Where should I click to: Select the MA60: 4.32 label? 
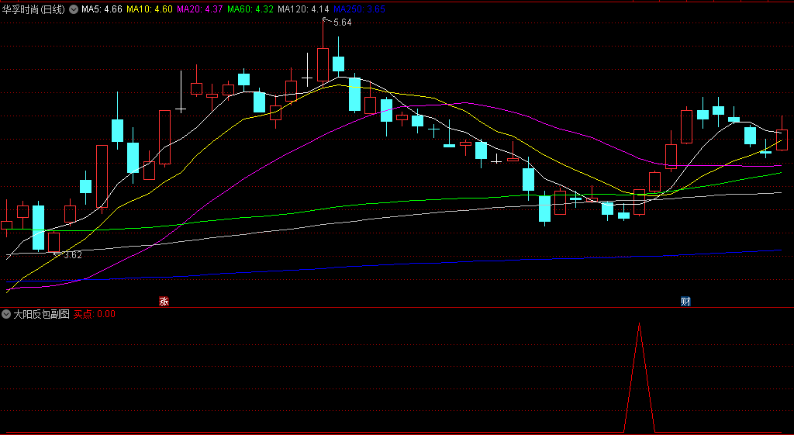tap(250, 9)
